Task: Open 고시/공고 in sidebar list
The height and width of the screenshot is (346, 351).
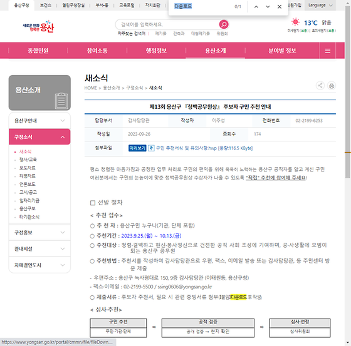Action: click(x=28, y=192)
